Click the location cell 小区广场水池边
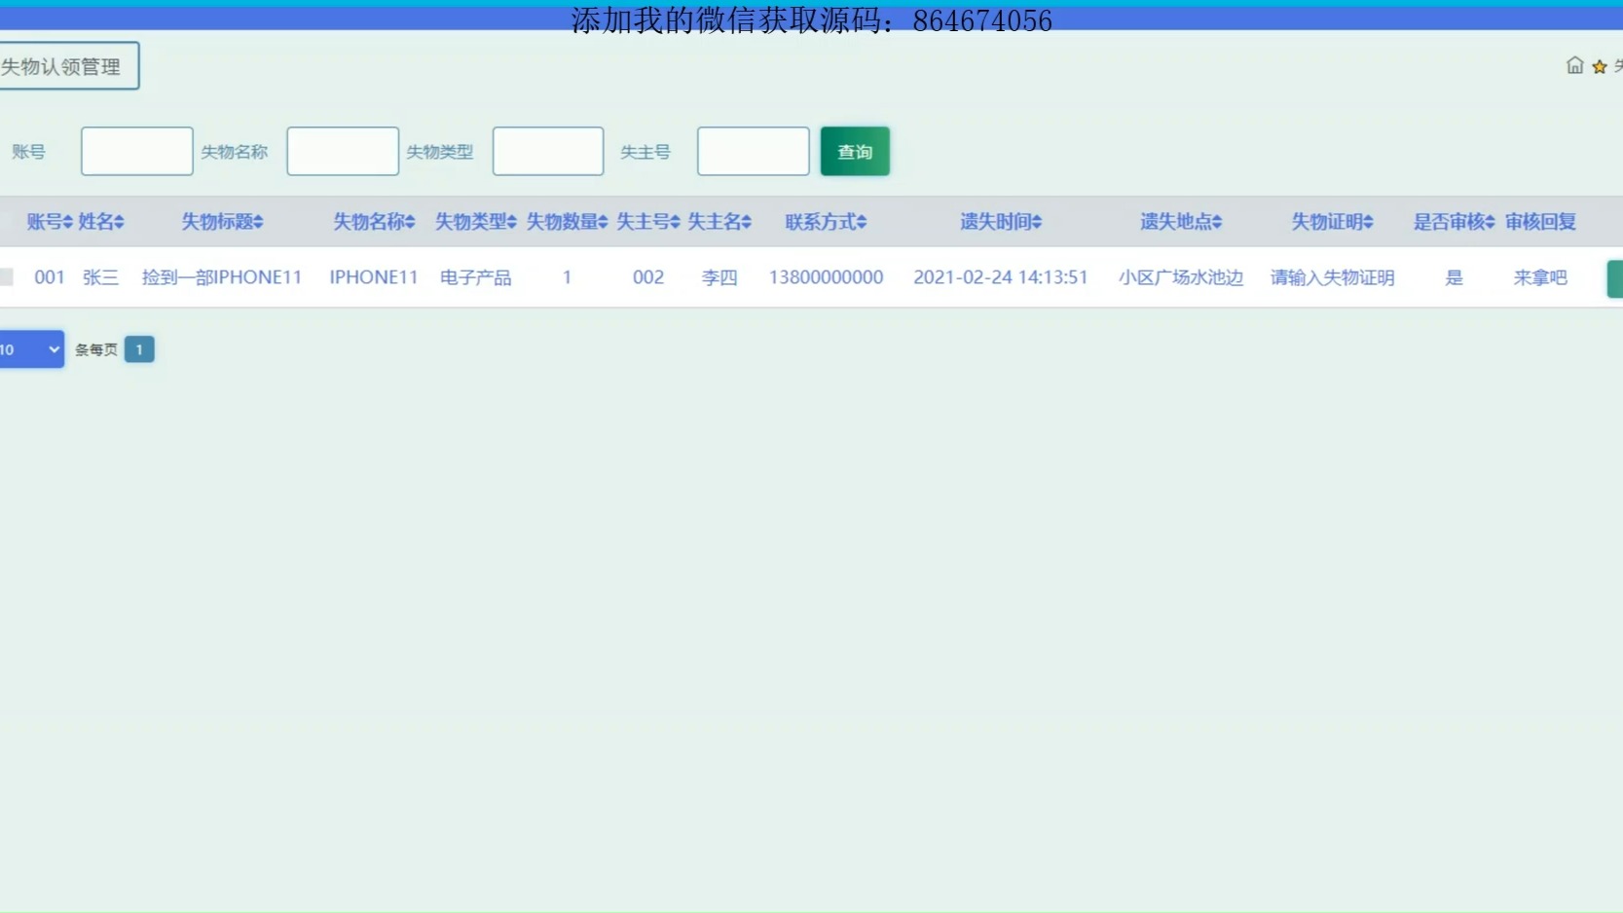 (1181, 277)
